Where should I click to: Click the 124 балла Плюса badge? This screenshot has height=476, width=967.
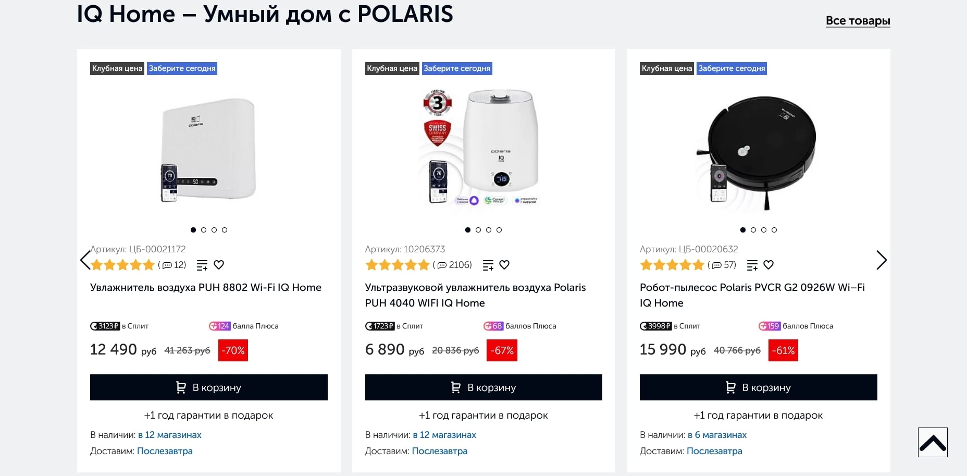220,326
